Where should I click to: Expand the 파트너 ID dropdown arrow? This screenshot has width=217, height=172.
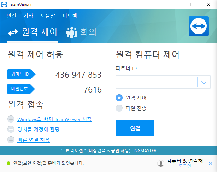point(204,82)
